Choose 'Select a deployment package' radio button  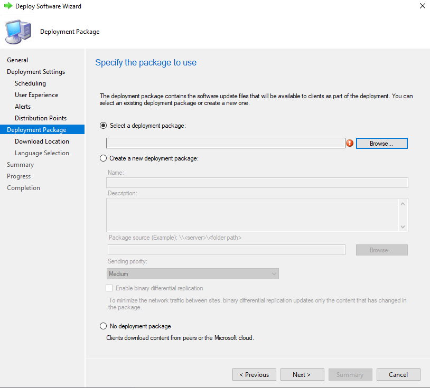pyautogui.click(x=103, y=126)
